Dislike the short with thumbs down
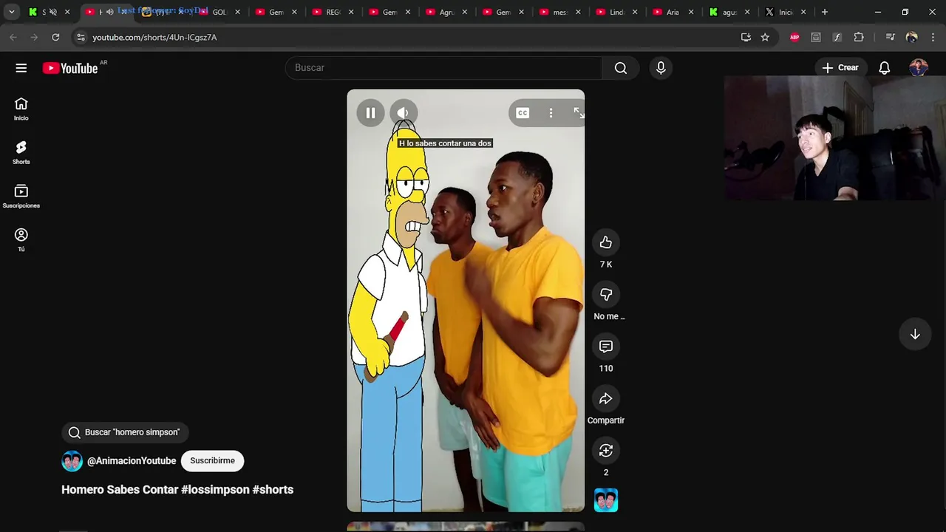The width and height of the screenshot is (946, 532). click(606, 295)
